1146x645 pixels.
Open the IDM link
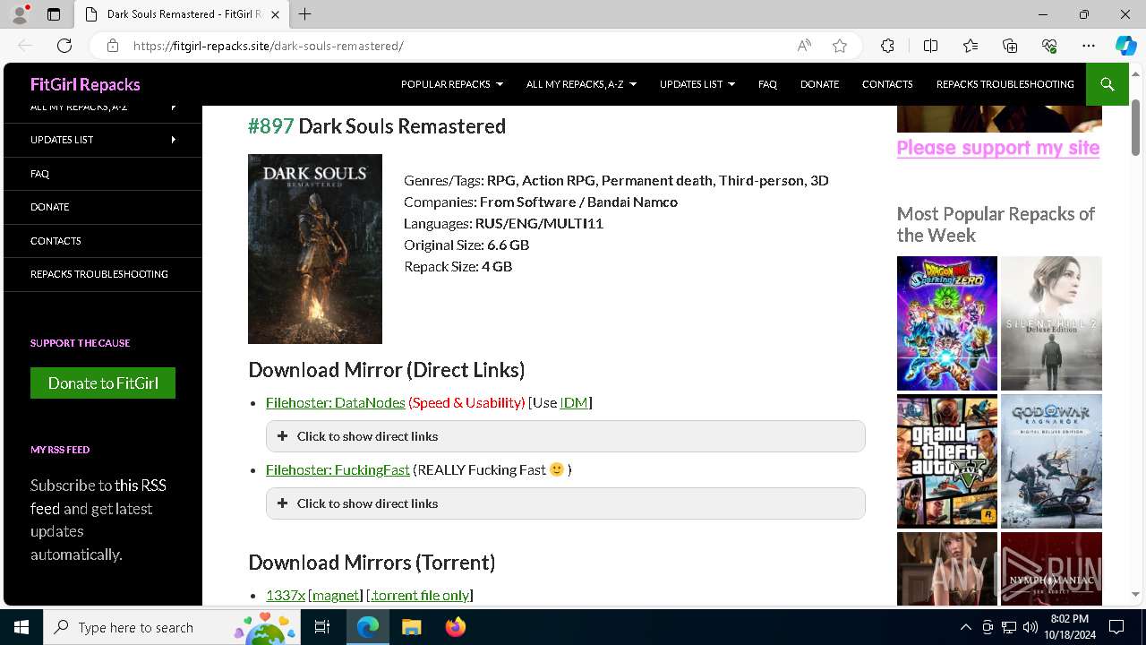click(574, 402)
